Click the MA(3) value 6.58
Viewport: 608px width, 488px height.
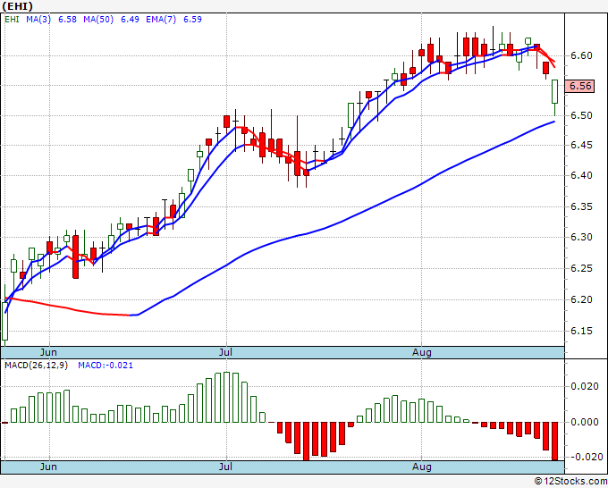tap(67, 20)
